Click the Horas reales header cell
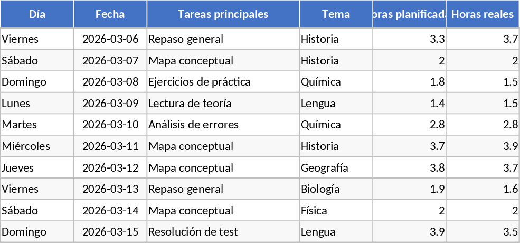The height and width of the screenshot is (243, 520). tap(483, 14)
